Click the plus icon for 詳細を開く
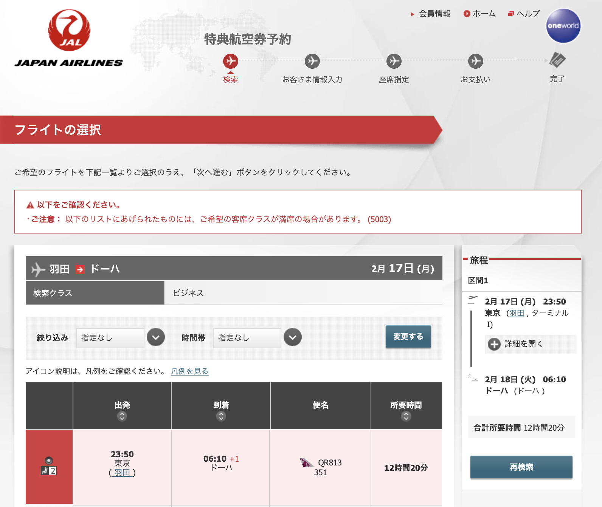Viewport: 602px width, 507px height. [x=494, y=344]
